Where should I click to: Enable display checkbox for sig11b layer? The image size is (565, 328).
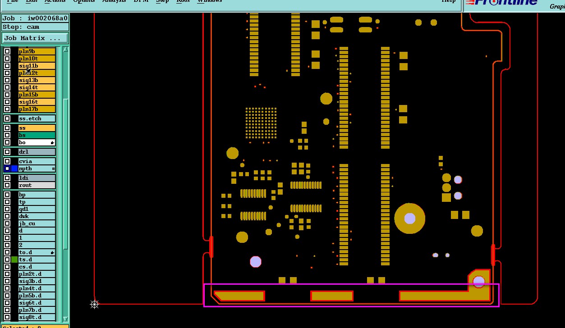tap(7, 66)
